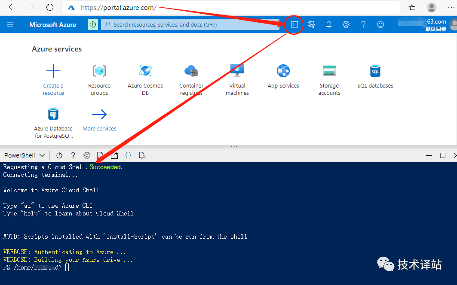Open the Azure Cosmos DB icon
This screenshot has height=285, width=457.
click(x=145, y=71)
